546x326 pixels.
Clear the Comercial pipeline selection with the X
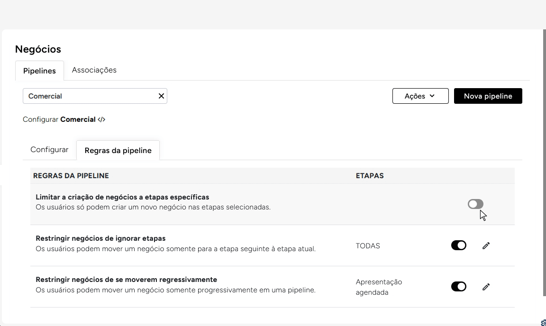tap(161, 96)
